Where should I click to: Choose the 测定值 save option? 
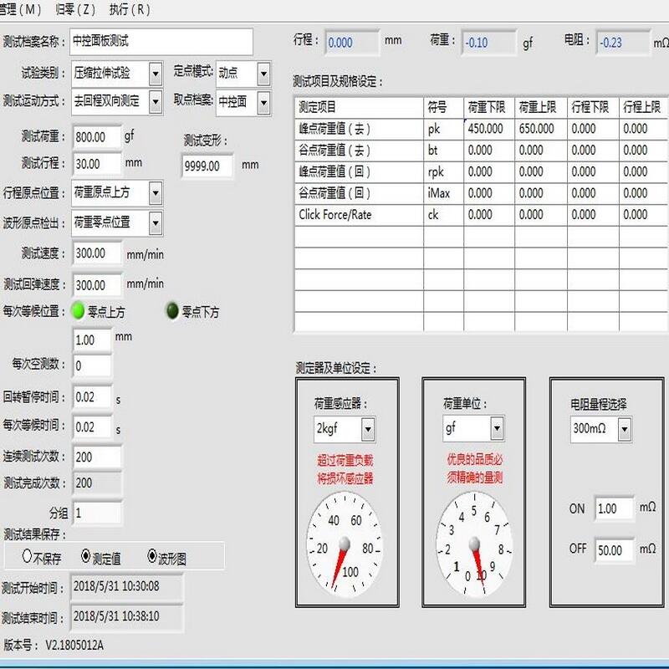[x=86, y=556]
